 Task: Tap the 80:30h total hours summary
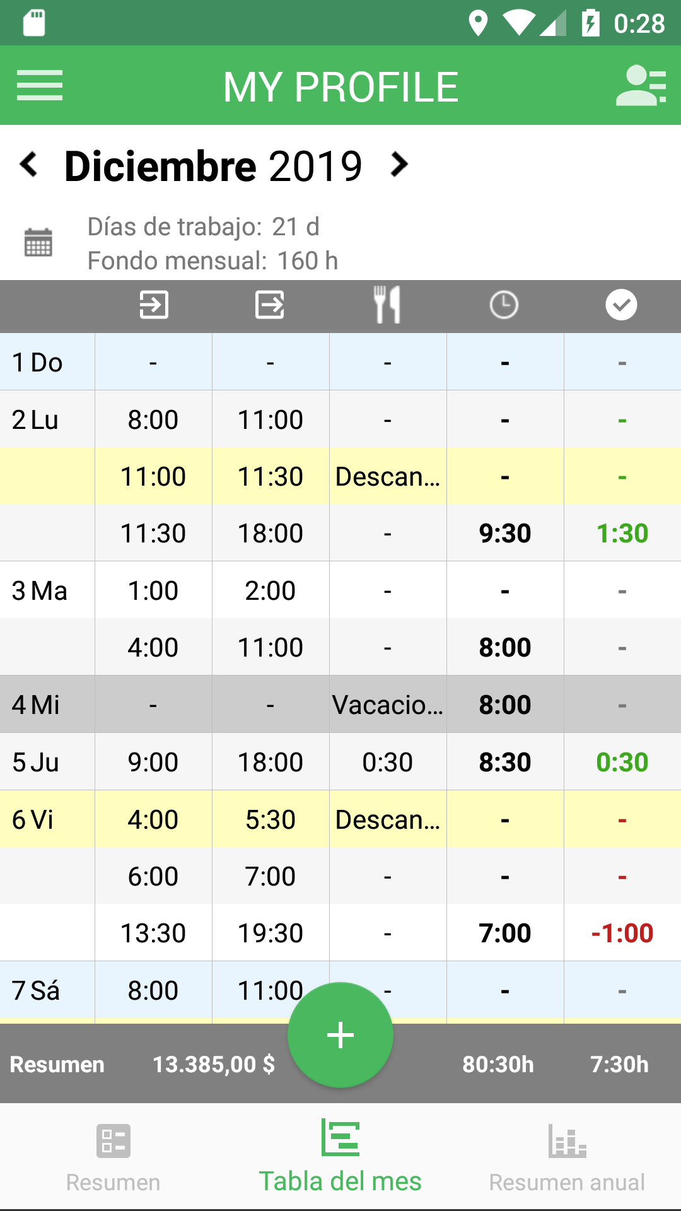click(498, 1064)
